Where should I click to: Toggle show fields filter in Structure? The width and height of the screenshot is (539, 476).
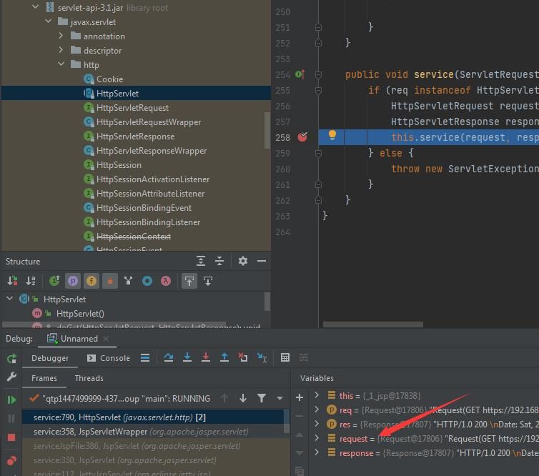tap(91, 281)
